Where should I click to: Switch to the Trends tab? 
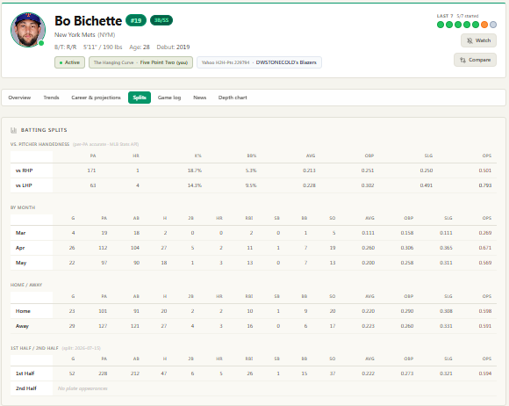click(x=51, y=98)
